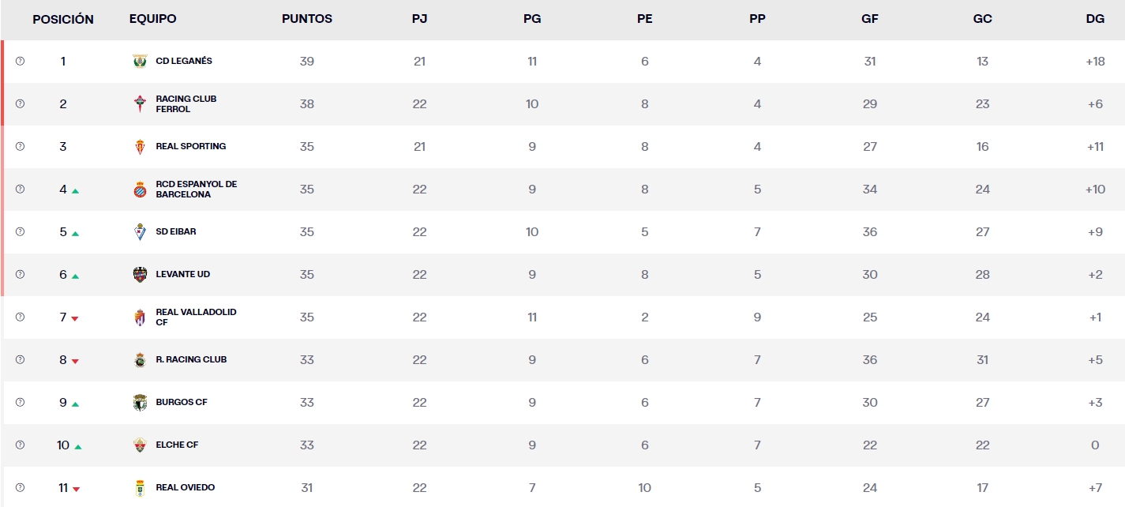Select the Levante UD badge
Screen dimensions: 1125x507
141,274
